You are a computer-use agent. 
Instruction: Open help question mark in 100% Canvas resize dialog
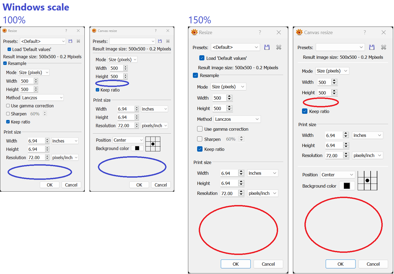click(x=156, y=31)
